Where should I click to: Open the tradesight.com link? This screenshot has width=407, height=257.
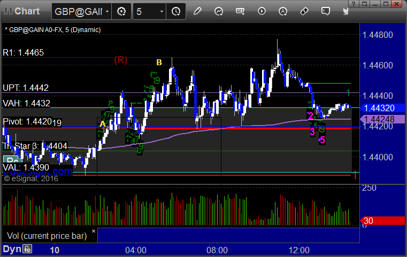pyautogui.click(x=37, y=172)
